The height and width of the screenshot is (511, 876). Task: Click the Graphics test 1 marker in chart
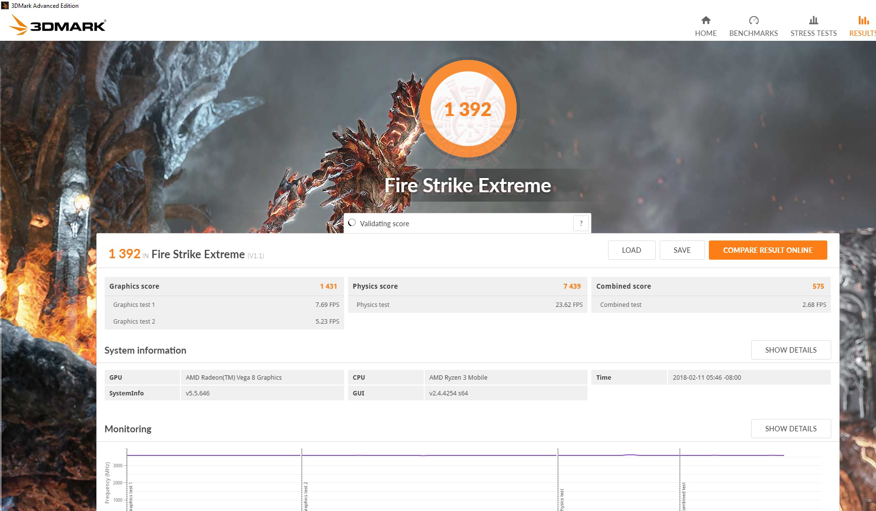pyautogui.click(x=130, y=496)
